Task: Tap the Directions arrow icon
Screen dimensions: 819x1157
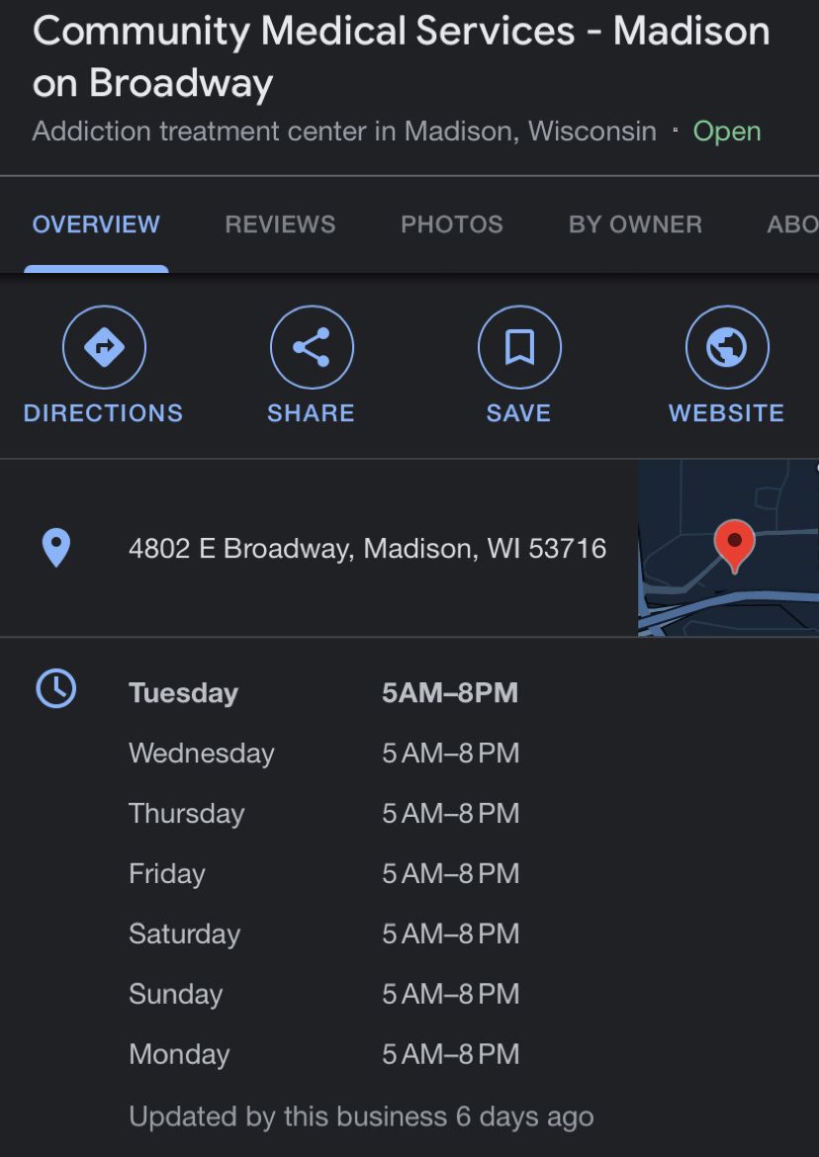Action: pos(104,347)
